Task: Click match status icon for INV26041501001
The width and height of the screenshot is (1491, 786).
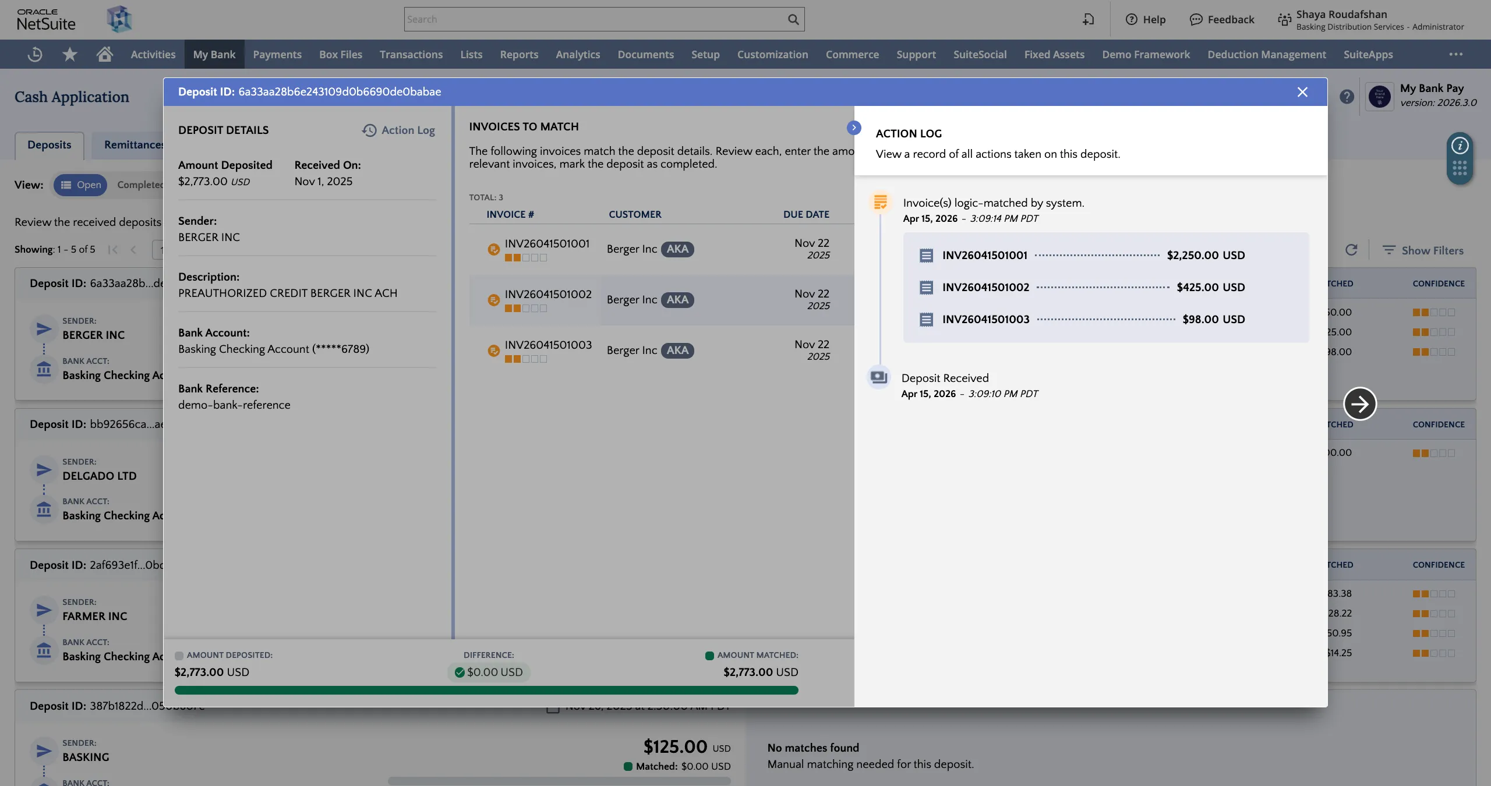Action: 493,249
